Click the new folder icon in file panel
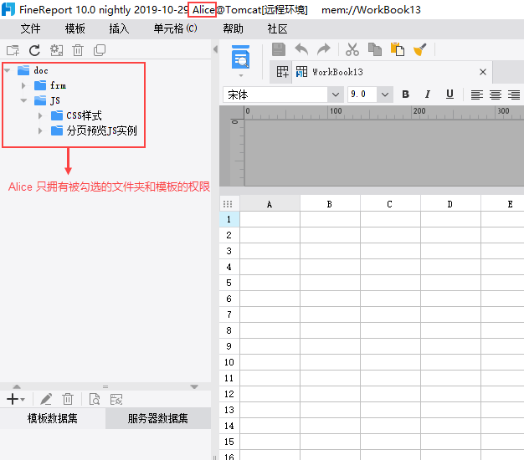 [x=13, y=50]
